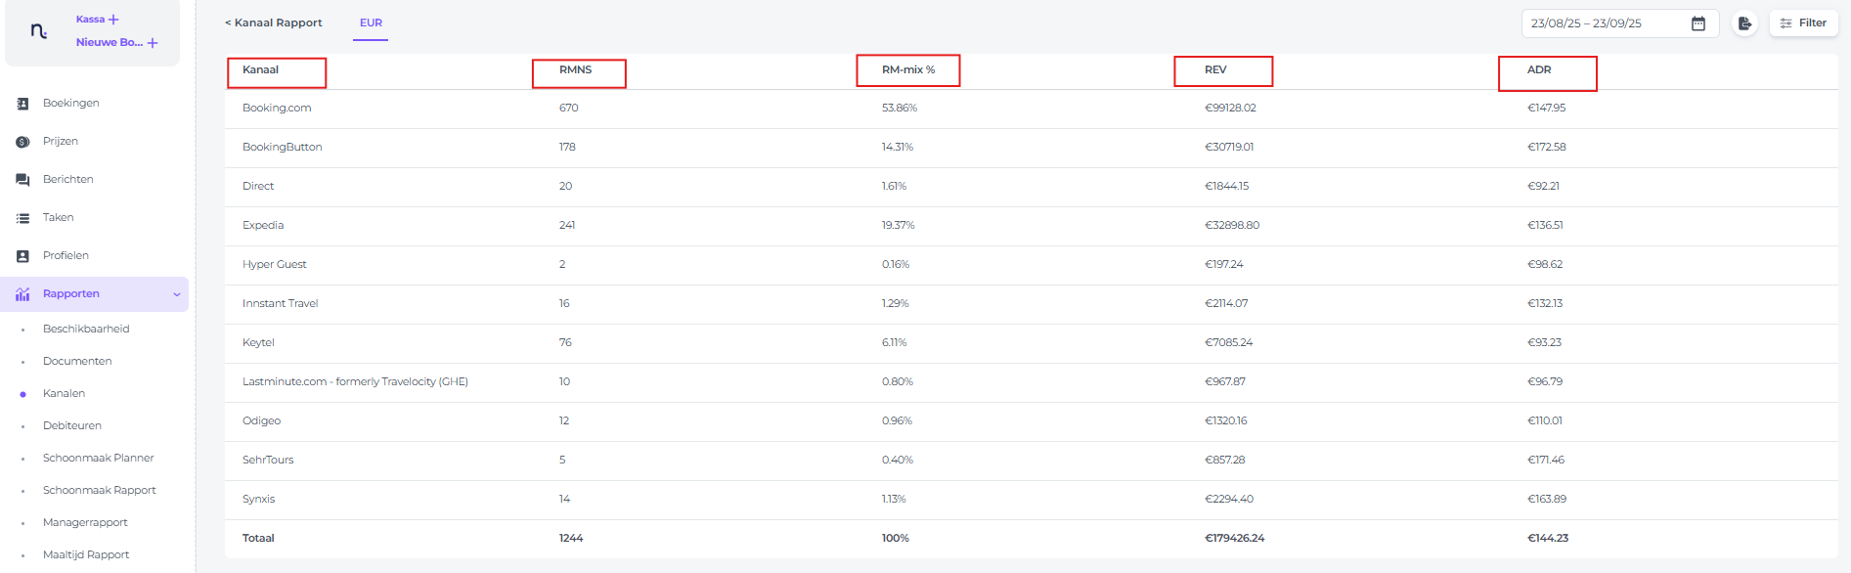Click the Prijzen dollar icon
Viewport: 1851px width, 573px height.
pyautogui.click(x=22, y=142)
